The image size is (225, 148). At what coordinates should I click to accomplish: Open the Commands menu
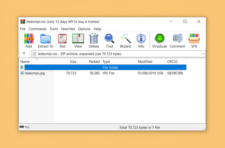click(x=37, y=29)
